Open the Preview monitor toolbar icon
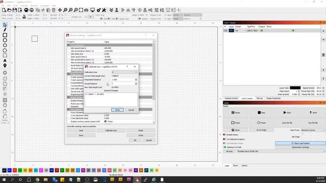 click(93, 10)
